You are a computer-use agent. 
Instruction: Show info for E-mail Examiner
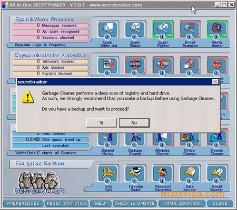click(x=189, y=37)
